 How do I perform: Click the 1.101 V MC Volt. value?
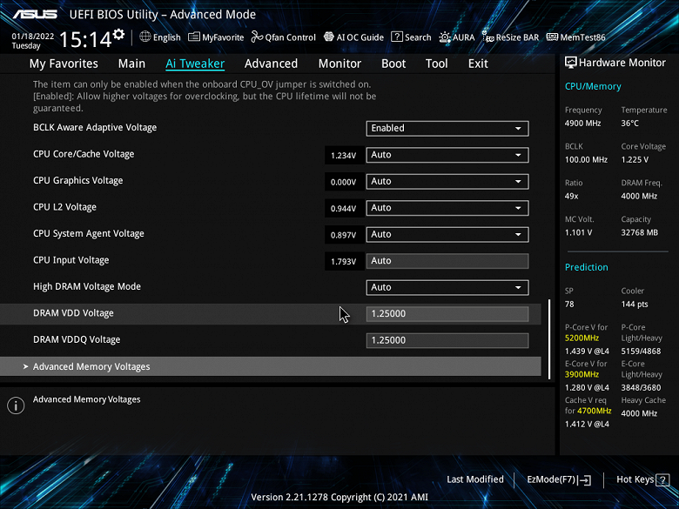coord(579,232)
